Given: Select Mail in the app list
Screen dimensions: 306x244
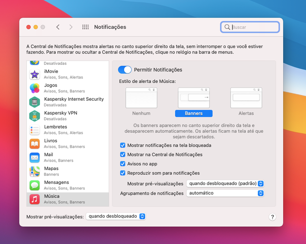Looking at the screenshot, I should 68,158.
